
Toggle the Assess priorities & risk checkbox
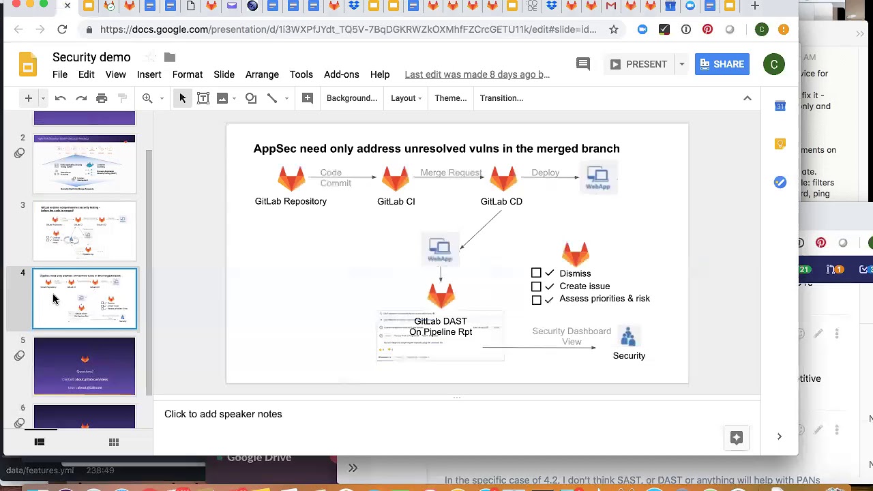click(536, 299)
